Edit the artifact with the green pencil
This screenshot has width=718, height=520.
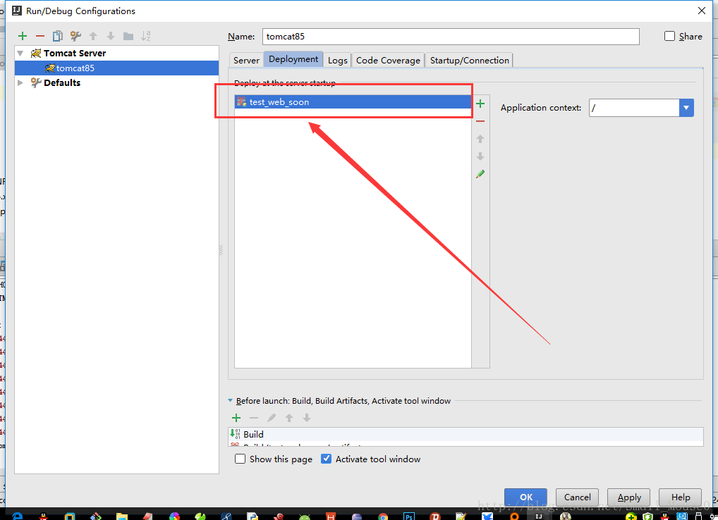[480, 174]
